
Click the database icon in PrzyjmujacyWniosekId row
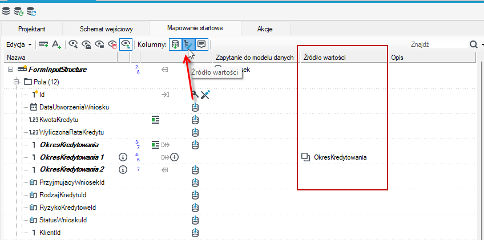pyautogui.click(x=195, y=182)
